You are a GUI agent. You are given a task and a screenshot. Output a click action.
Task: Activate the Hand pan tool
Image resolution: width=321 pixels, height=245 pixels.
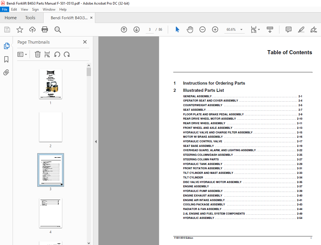pos(190,30)
